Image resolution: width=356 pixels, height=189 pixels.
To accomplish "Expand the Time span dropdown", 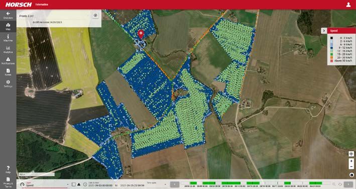I will point(157,184).
